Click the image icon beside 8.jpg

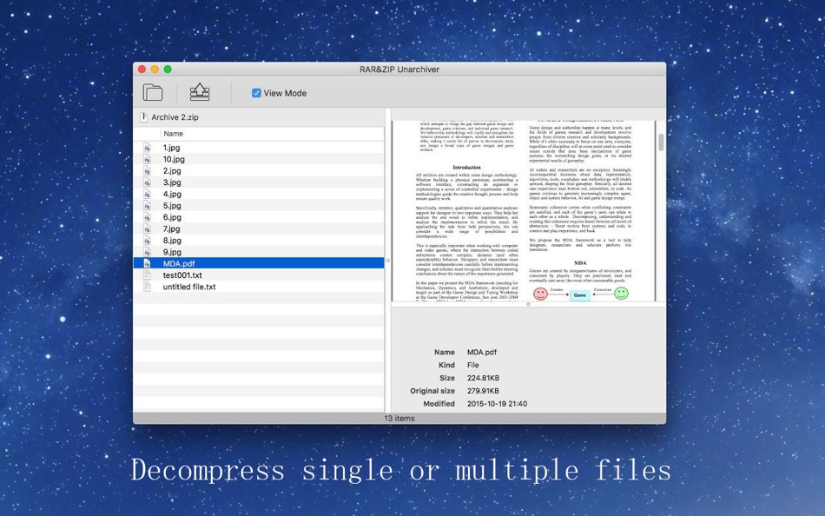pos(148,240)
